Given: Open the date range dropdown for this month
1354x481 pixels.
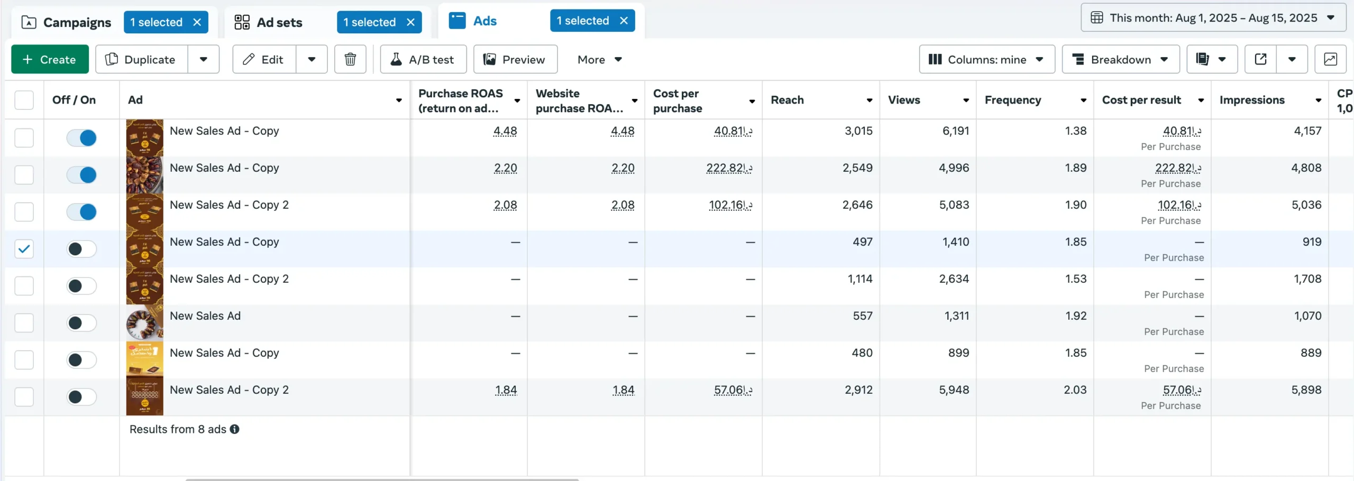Looking at the screenshot, I should click(x=1213, y=18).
